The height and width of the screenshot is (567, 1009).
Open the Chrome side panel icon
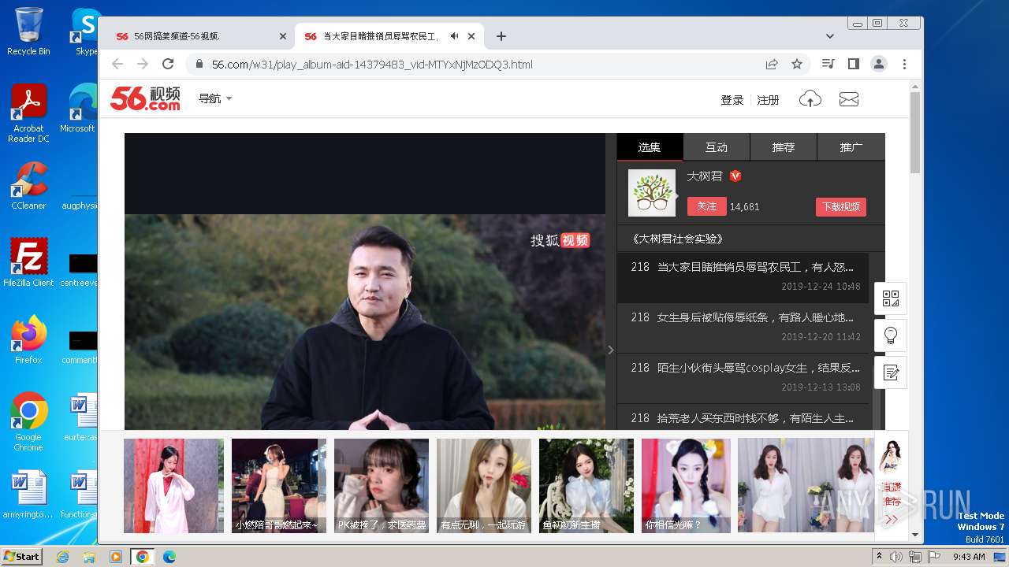(x=853, y=64)
